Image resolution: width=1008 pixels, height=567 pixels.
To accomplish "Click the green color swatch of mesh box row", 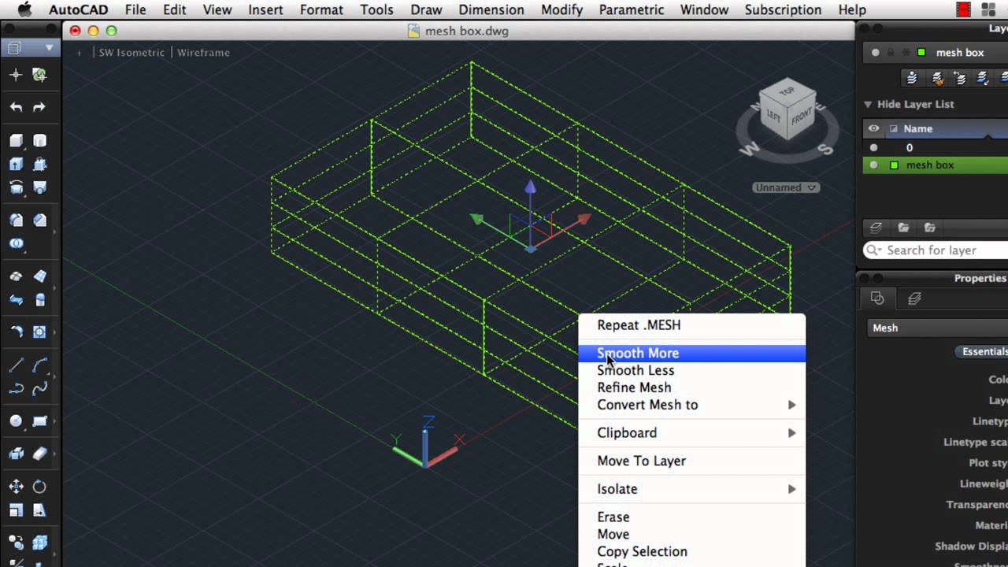I will (894, 165).
